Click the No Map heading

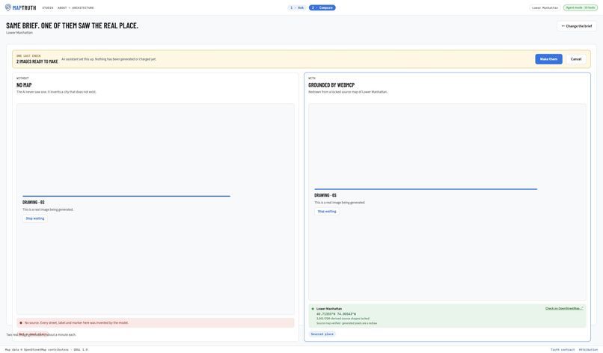click(x=24, y=85)
